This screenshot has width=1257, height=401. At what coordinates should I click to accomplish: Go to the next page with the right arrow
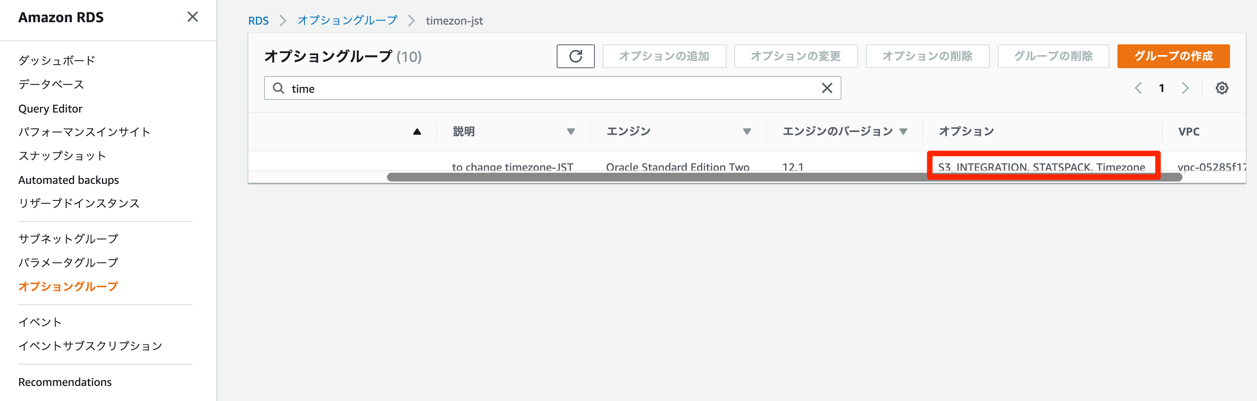pos(1185,88)
